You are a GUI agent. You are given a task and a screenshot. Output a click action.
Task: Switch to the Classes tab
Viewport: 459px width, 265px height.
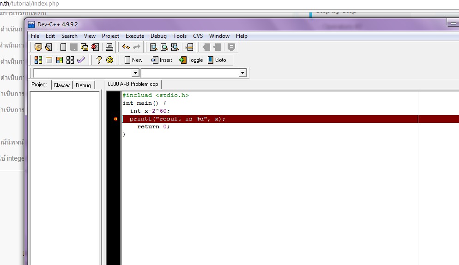pyautogui.click(x=62, y=85)
